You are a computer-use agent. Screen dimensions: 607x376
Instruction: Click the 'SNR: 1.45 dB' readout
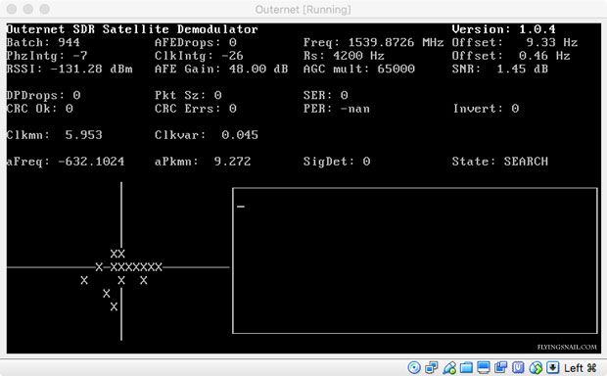coord(499,69)
